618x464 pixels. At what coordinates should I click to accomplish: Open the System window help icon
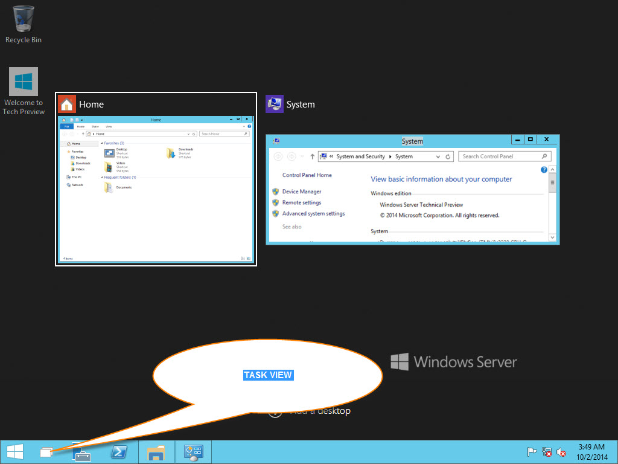[x=544, y=170]
